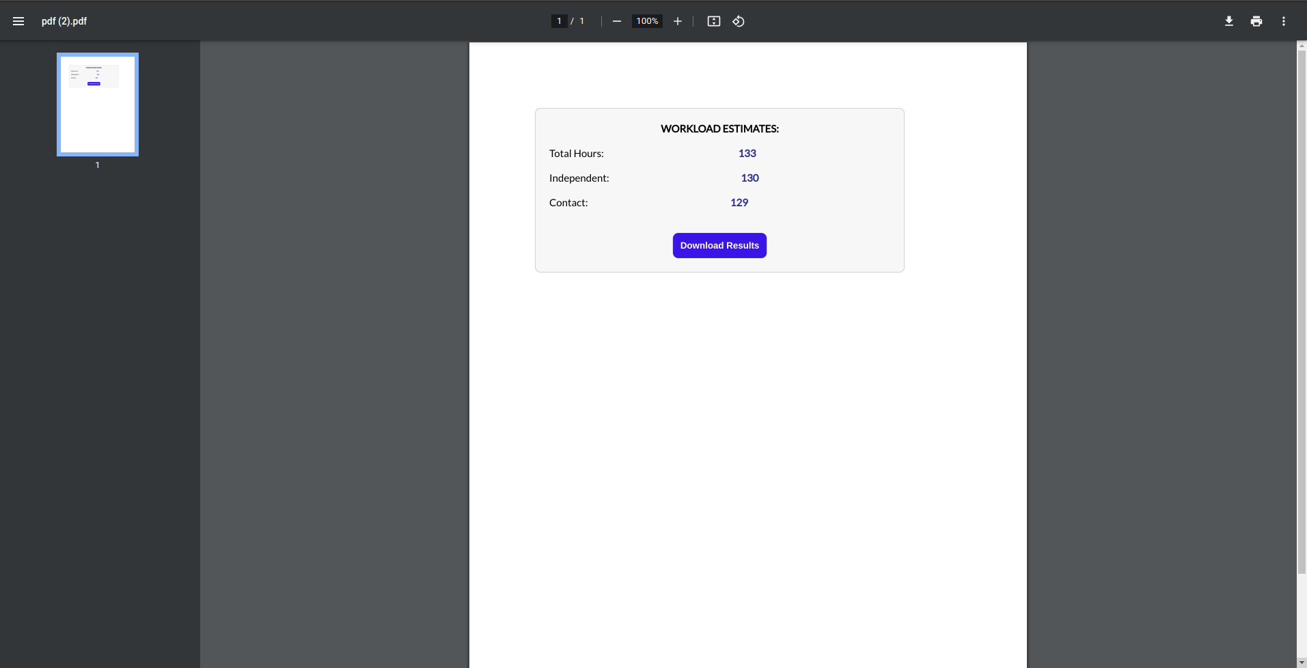Viewport: 1307px width, 668px height.
Task: Select the Contact value 129
Action: click(x=739, y=202)
